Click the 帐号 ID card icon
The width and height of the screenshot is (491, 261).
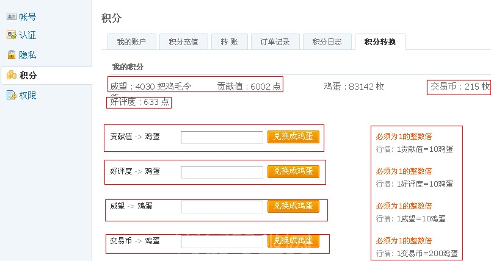click(12, 16)
